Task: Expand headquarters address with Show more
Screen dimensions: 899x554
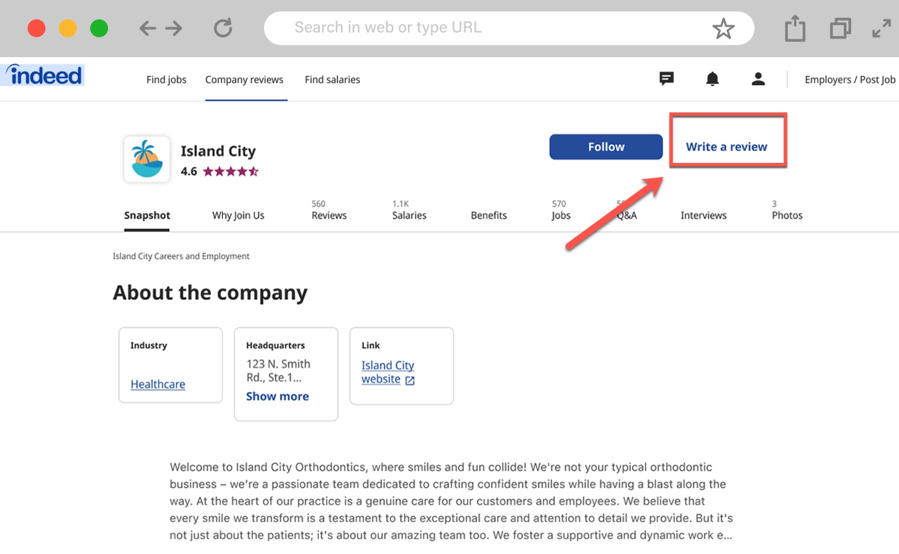Action: pos(277,396)
